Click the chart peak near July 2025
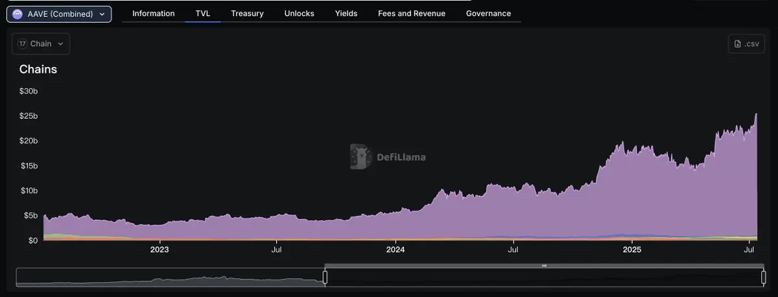 (756, 115)
